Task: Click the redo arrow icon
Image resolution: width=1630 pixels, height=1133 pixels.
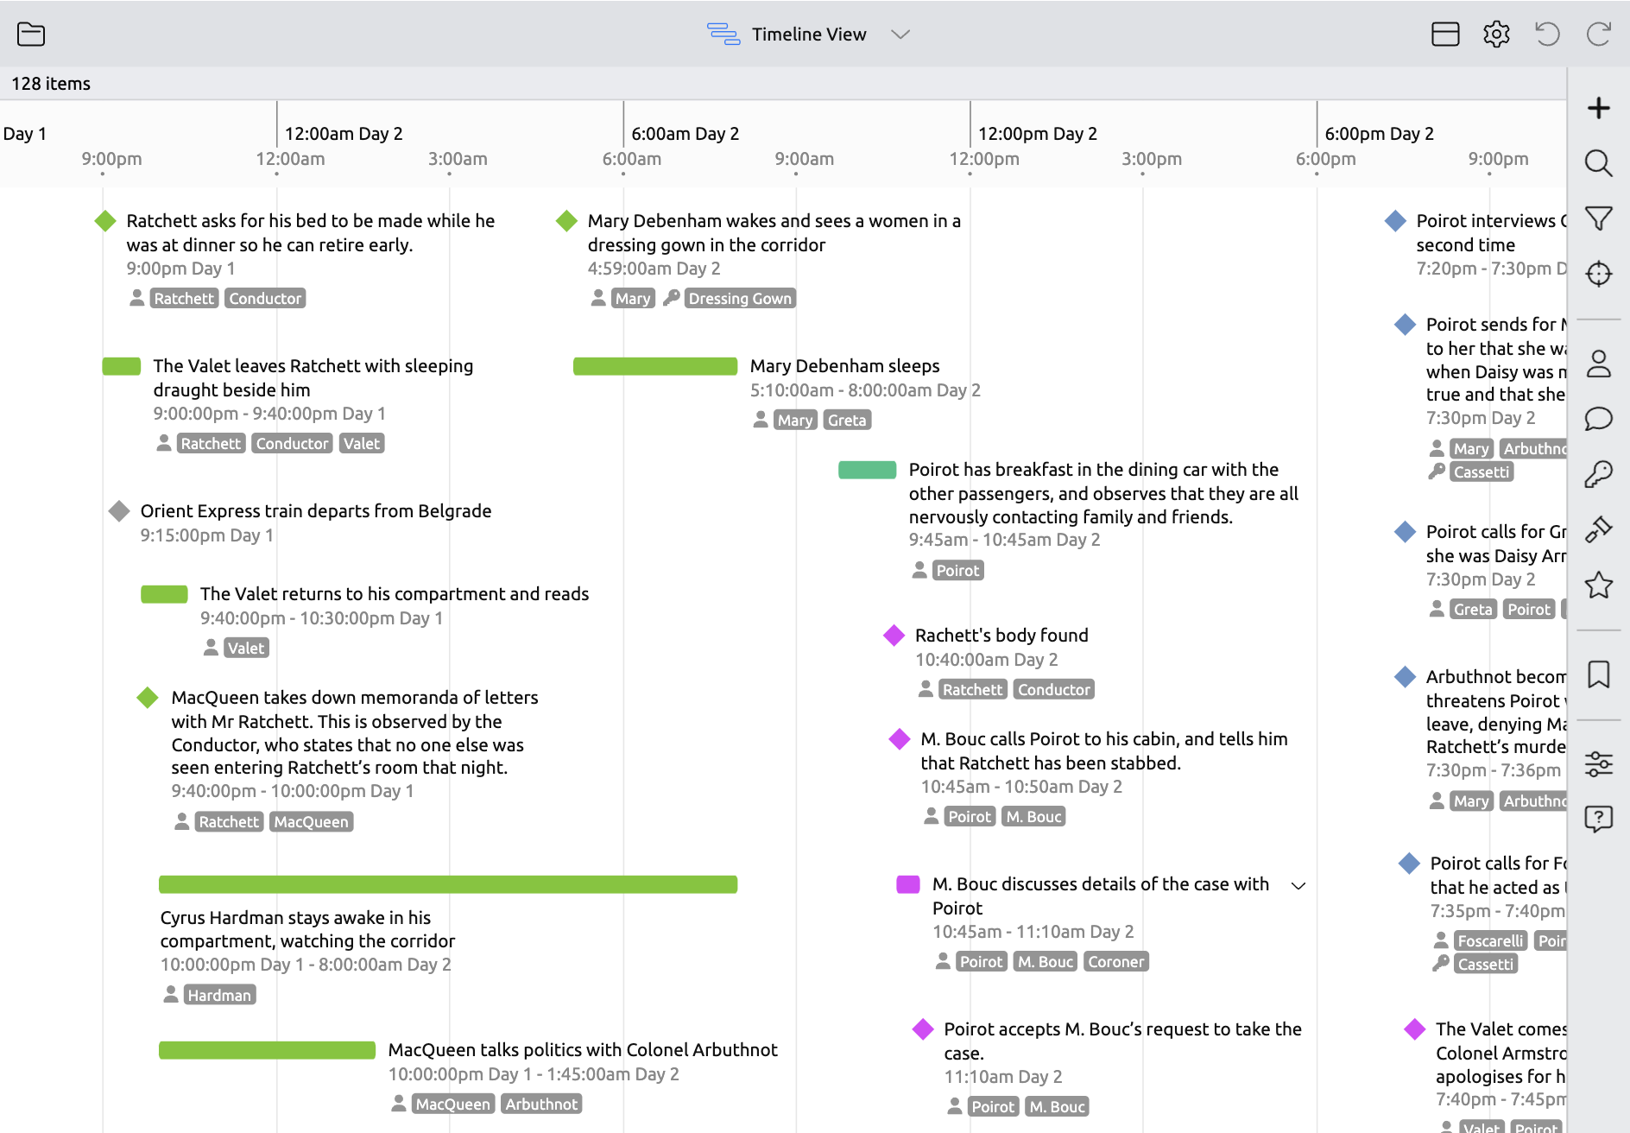Action: coord(1599,34)
